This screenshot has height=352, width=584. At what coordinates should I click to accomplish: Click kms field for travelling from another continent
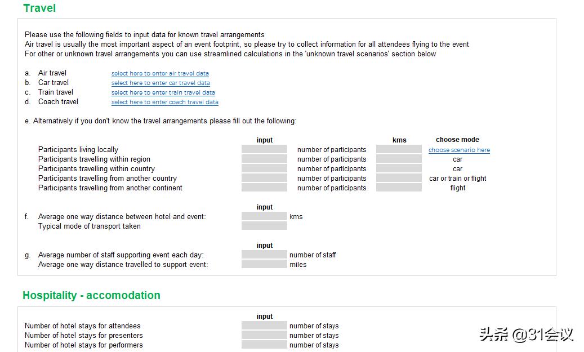pos(399,188)
